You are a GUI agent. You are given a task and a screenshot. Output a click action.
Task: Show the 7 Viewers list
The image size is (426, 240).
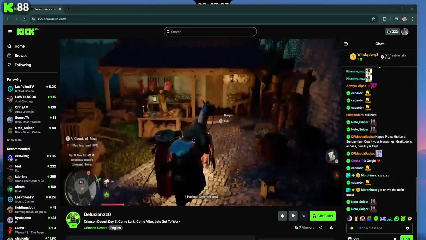point(305,228)
